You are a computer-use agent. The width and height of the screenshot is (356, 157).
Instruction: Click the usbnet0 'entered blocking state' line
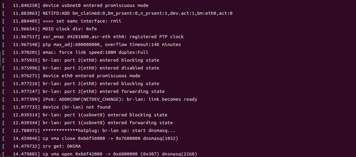coord(105,115)
